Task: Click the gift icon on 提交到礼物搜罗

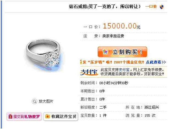Action: (10, 117)
